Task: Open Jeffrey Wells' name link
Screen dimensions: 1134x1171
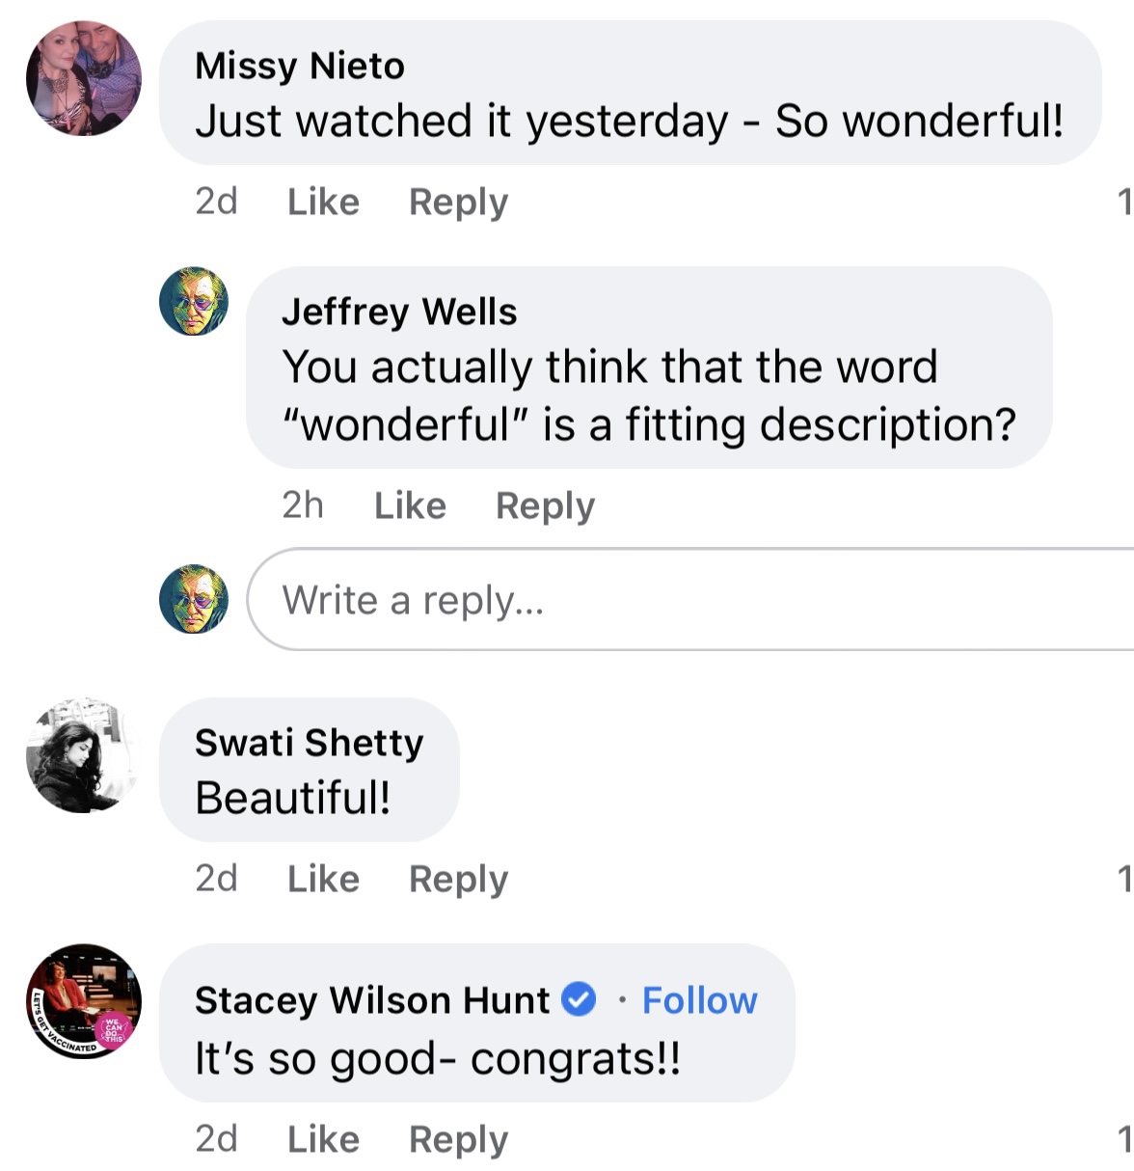Action: 399,312
